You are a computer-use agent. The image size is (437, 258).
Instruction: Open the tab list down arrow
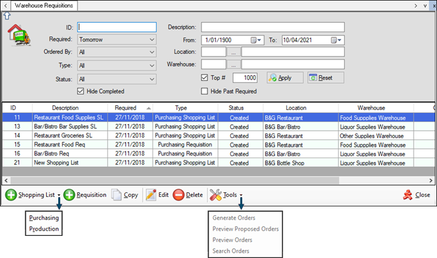tap(425, 5)
